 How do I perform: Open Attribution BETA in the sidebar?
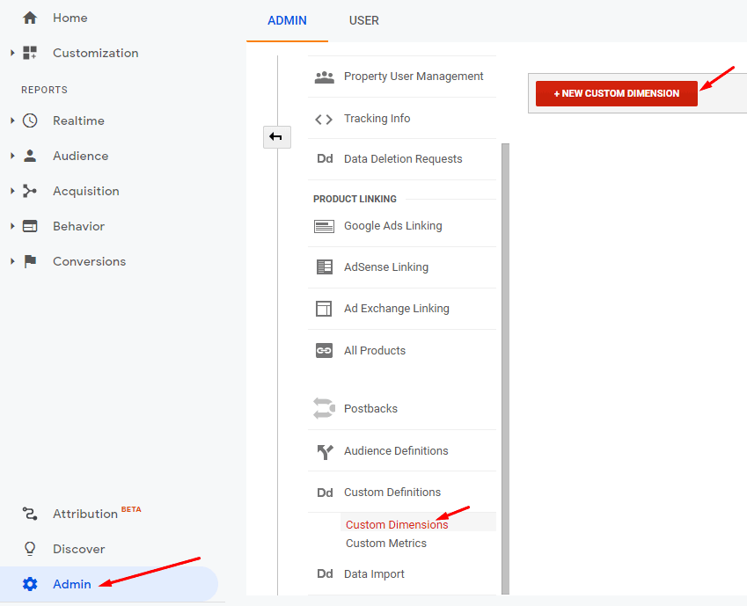[x=97, y=514]
